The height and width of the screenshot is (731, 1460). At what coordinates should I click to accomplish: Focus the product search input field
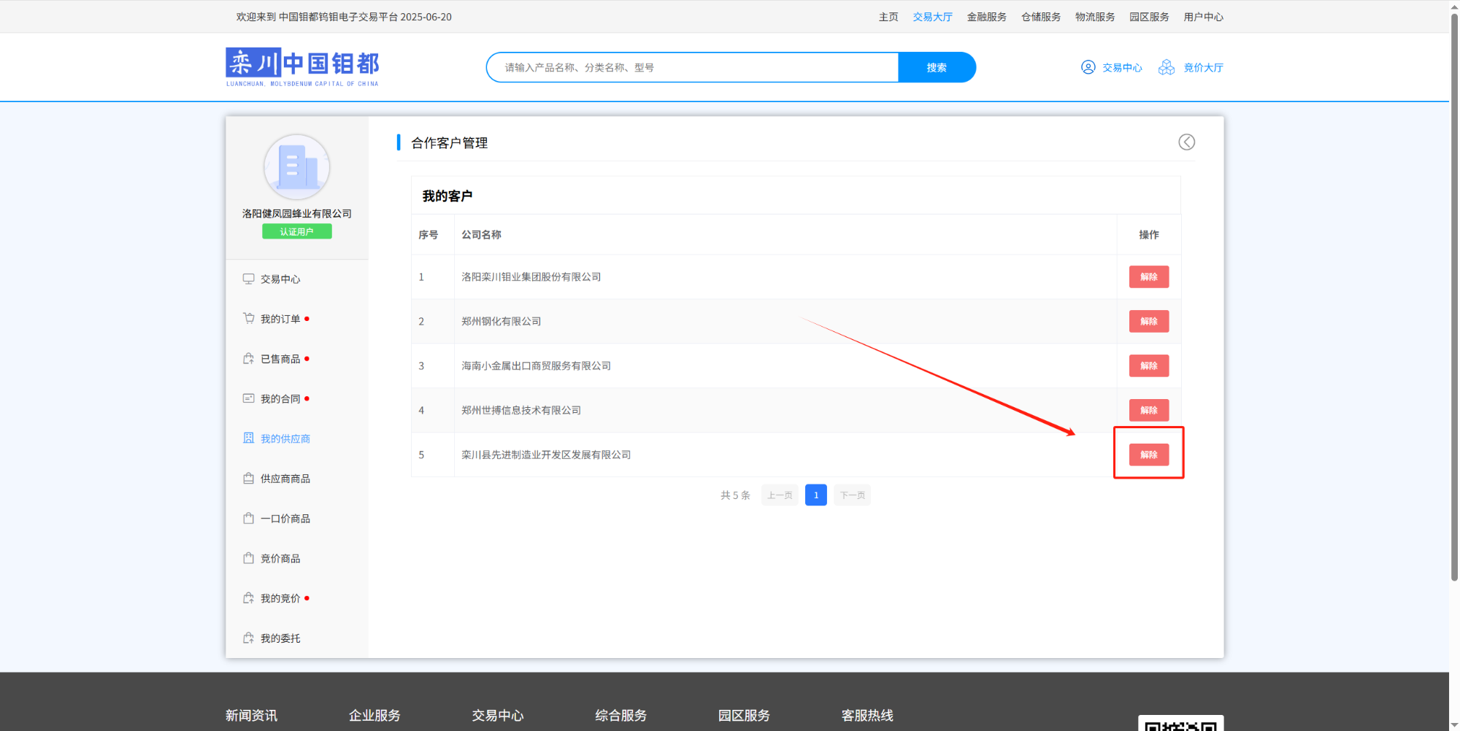[x=693, y=67]
